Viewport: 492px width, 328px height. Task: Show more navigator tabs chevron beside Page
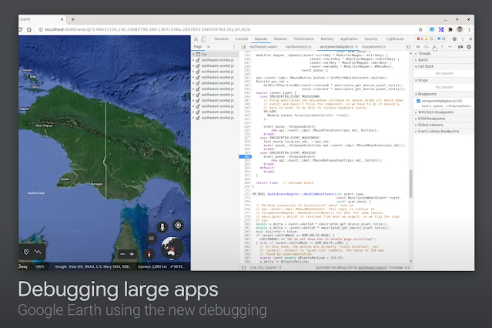pyautogui.click(x=209, y=47)
